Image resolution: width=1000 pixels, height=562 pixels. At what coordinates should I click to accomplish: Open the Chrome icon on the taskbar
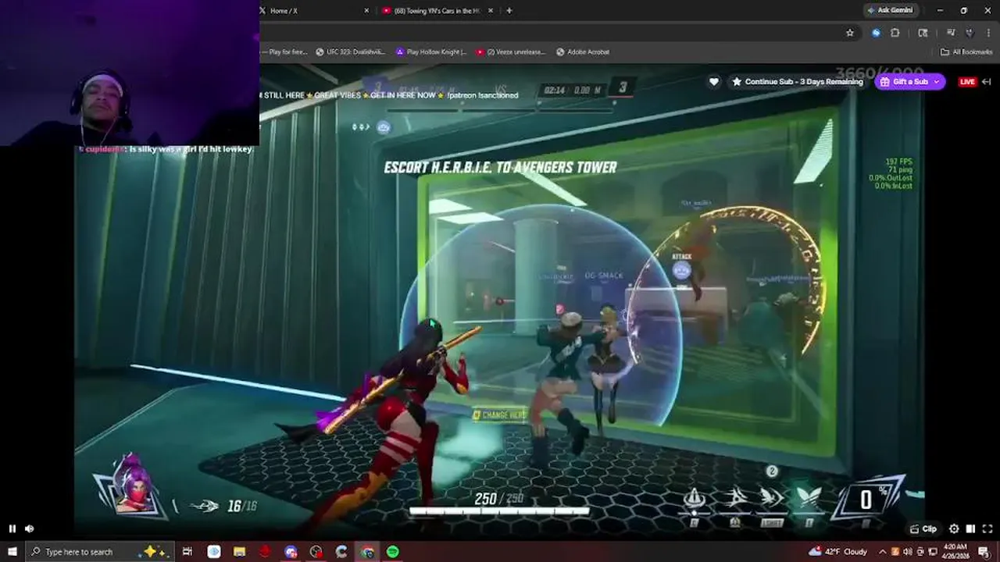(367, 552)
